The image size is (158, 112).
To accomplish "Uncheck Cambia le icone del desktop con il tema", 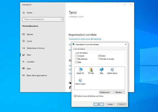I will click(75, 96).
